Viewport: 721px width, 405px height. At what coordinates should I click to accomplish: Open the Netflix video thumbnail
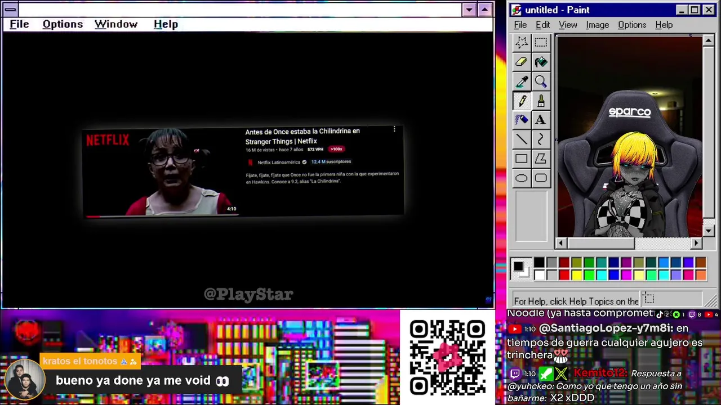click(162, 172)
